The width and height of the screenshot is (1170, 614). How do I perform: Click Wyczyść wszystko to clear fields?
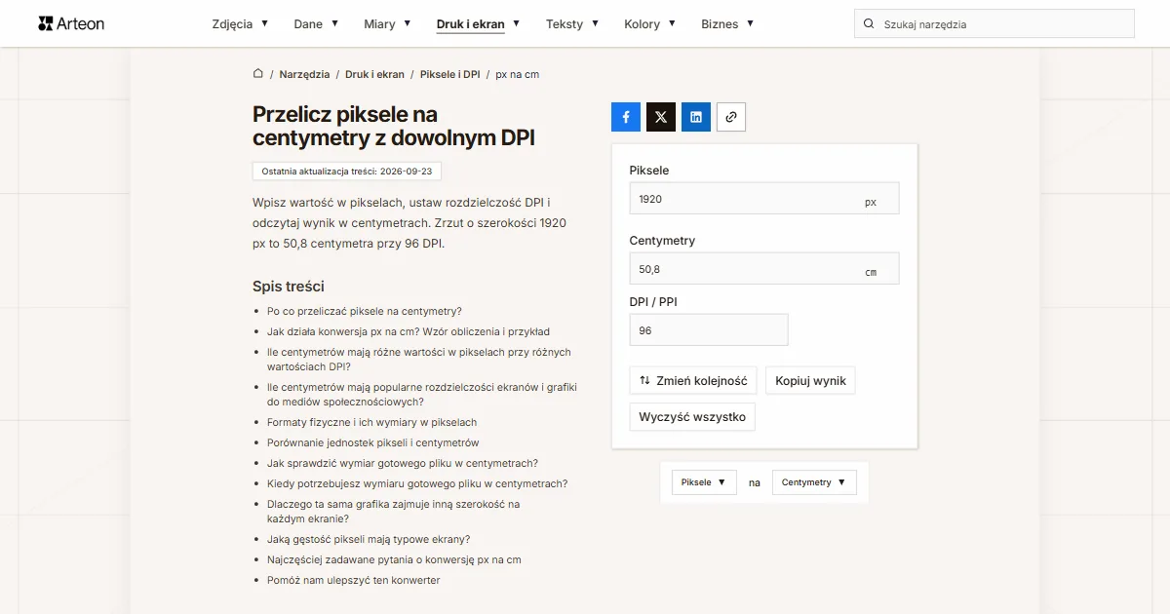pyautogui.click(x=692, y=417)
